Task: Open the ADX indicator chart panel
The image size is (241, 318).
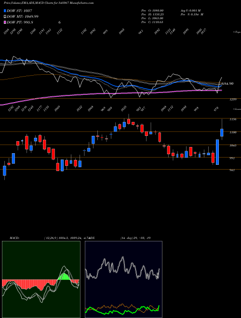Action: [x=123, y=279]
